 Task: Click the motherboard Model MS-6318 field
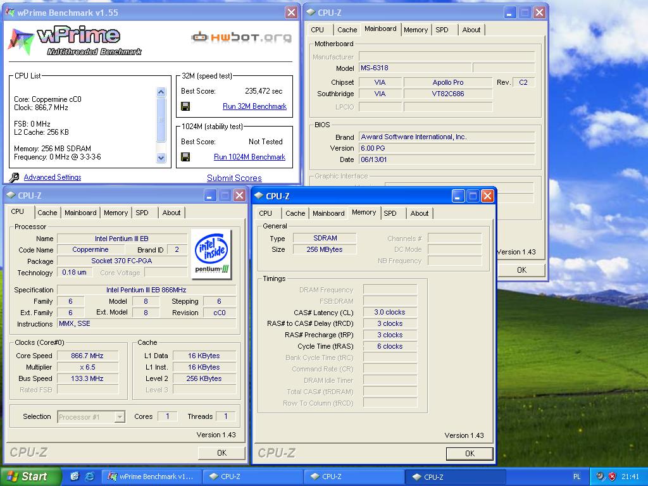click(x=415, y=68)
